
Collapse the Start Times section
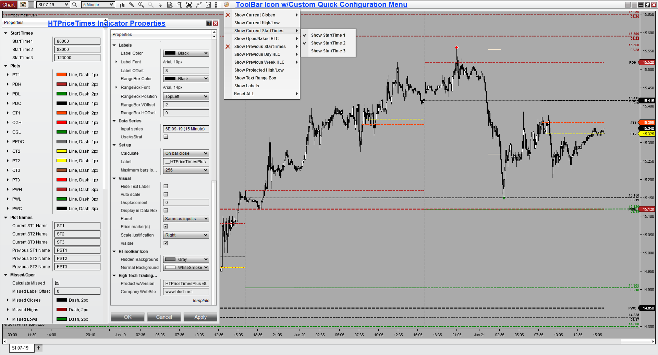tap(6, 33)
